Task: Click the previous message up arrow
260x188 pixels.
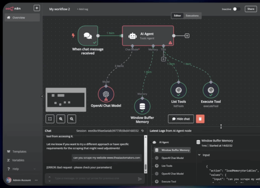Action: pyautogui.click(x=50, y=177)
